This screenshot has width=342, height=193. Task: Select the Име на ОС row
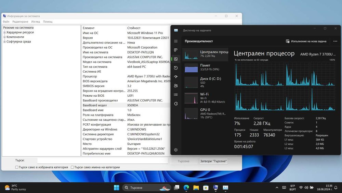click(x=126, y=33)
